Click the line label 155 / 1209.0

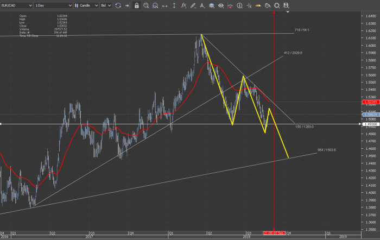coord(305,127)
